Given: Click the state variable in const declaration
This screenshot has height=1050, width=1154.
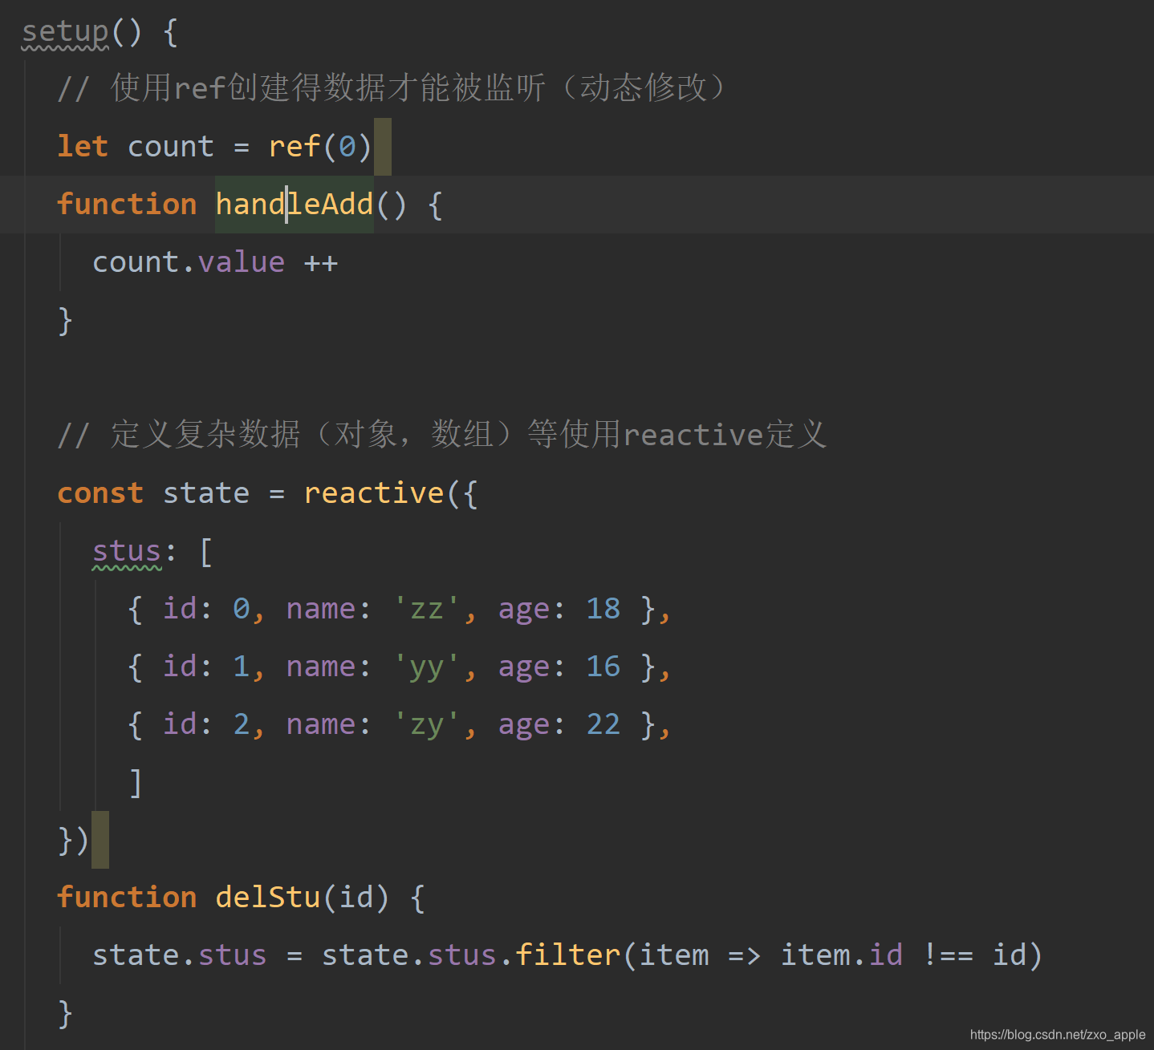Looking at the screenshot, I should tap(206, 493).
